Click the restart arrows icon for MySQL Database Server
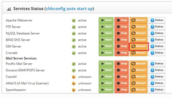 pos(133,33)
